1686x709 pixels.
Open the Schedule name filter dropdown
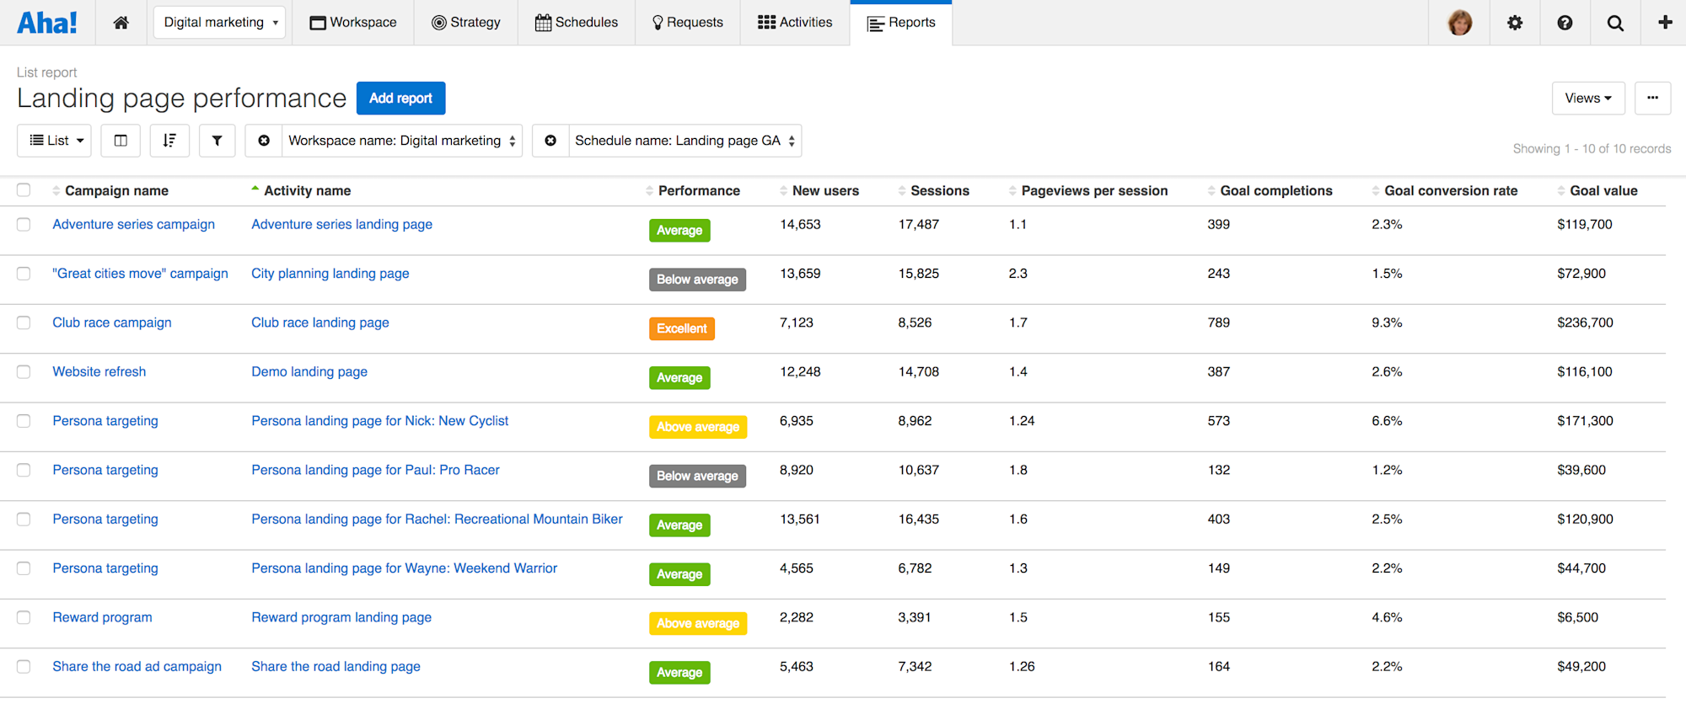point(685,141)
